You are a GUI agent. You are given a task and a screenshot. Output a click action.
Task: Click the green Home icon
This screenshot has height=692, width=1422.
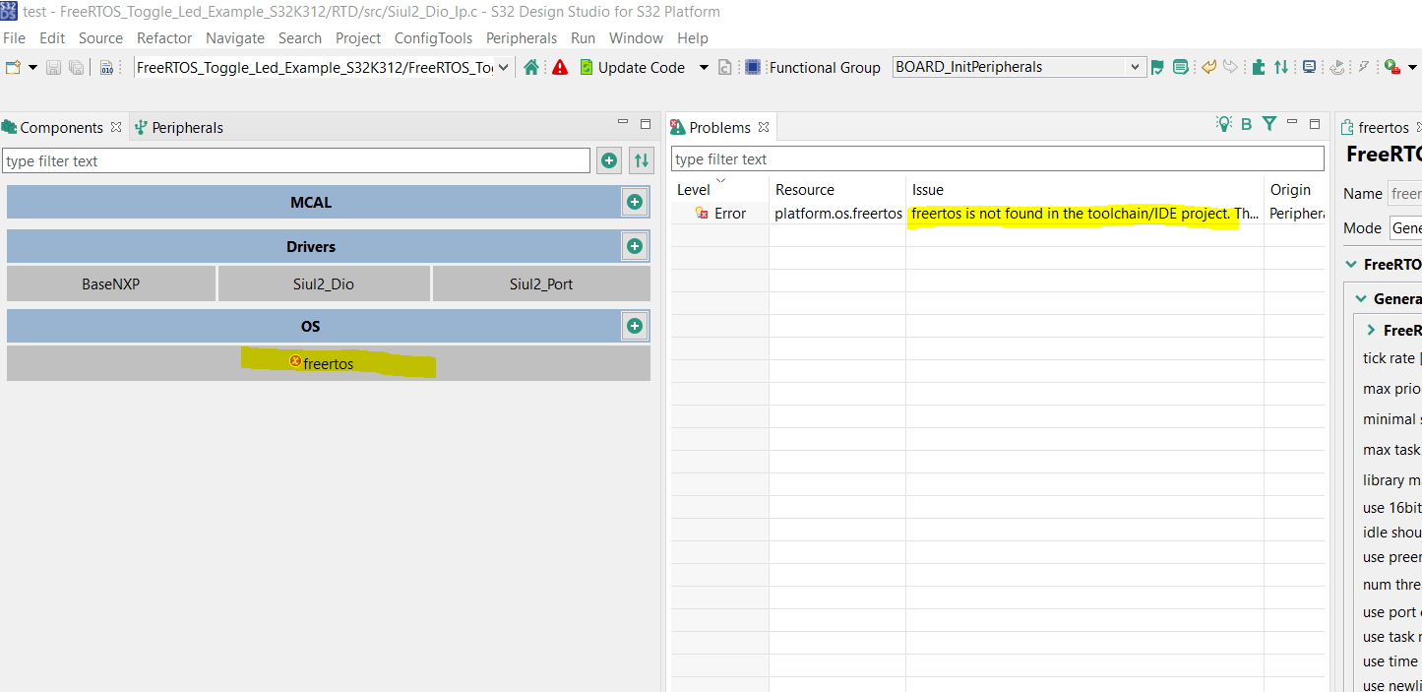[x=531, y=67]
